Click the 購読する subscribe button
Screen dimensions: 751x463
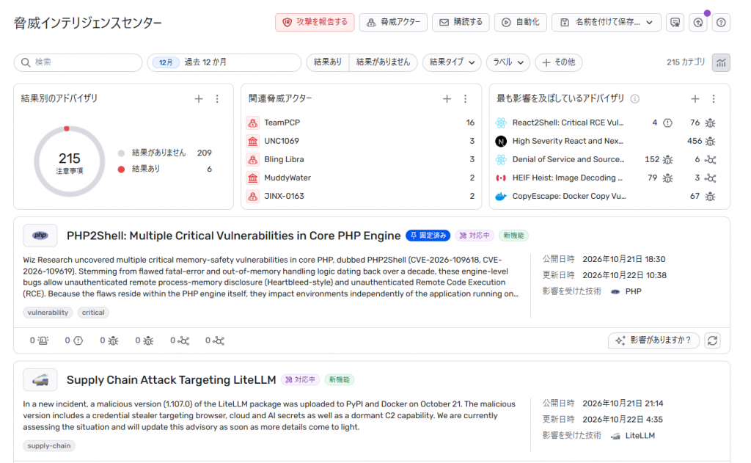click(x=461, y=23)
